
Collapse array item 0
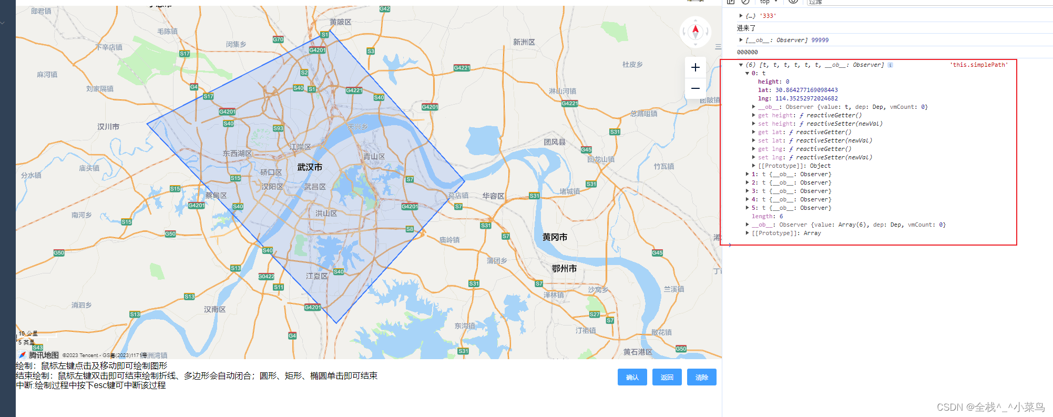click(747, 73)
